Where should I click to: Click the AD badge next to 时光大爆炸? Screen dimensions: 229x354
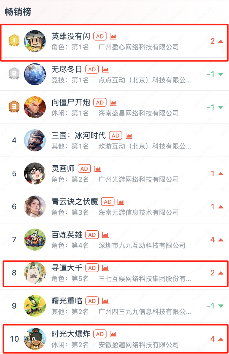(100, 334)
